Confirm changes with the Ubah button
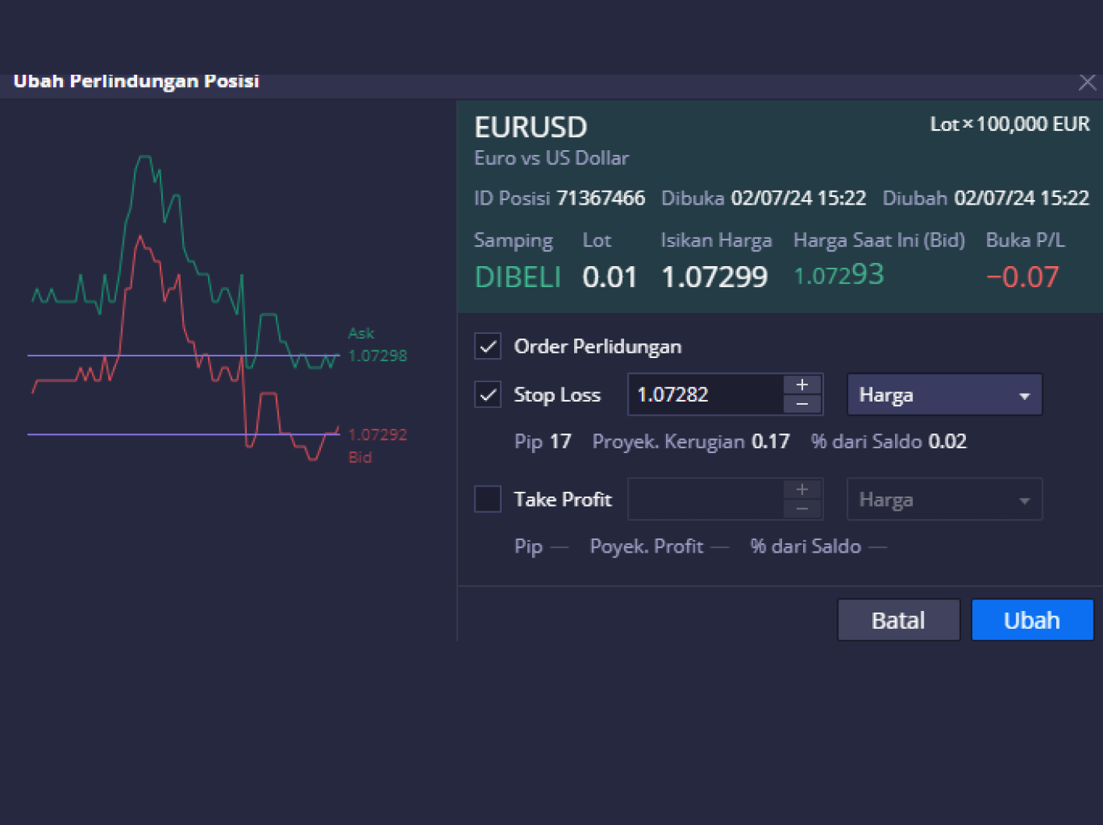1103x825 pixels. [1032, 620]
